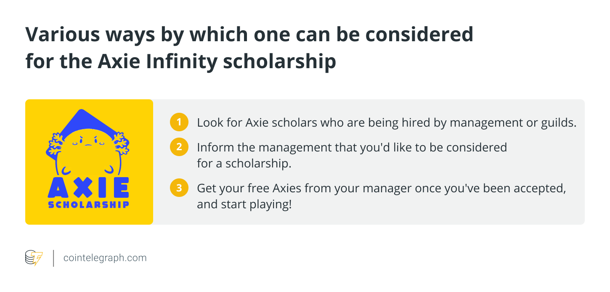The width and height of the screenshot is (610, 292).
Task: Select the yellow Axie Scholarship thumbnail
Action: point(89,162)
